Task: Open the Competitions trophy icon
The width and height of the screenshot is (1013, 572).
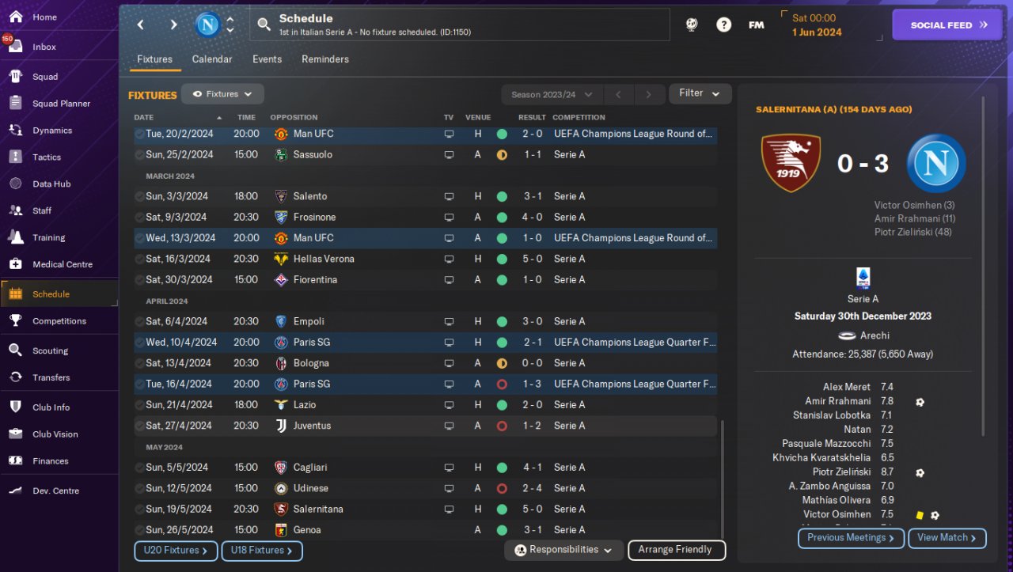Action: click(15, 321)
